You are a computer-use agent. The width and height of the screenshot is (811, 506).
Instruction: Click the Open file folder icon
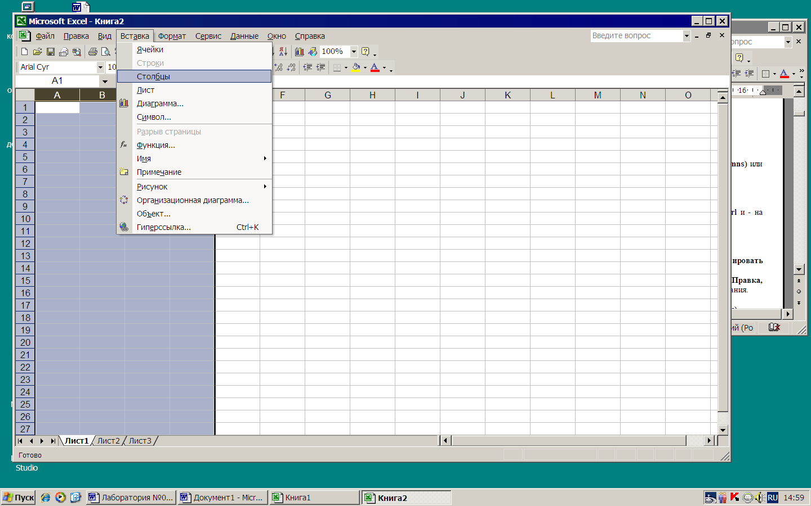37,52
